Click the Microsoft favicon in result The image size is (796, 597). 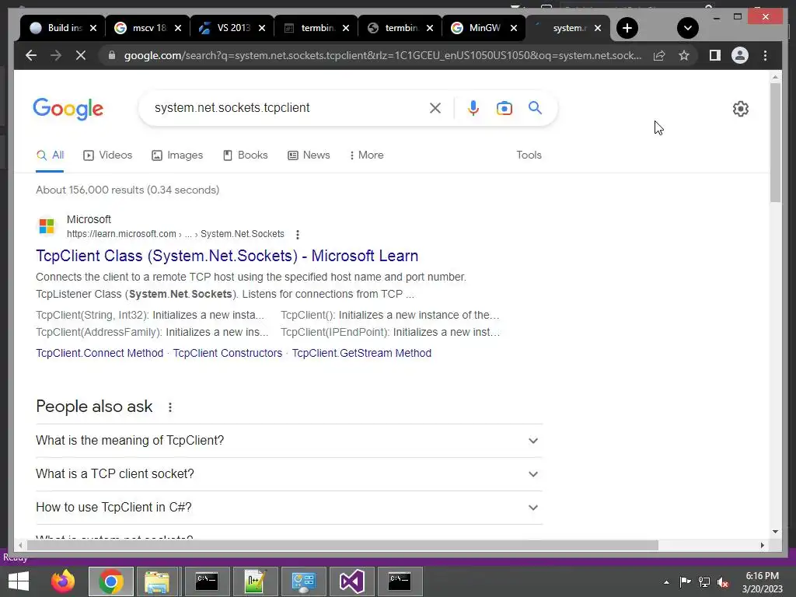(47, 226)
